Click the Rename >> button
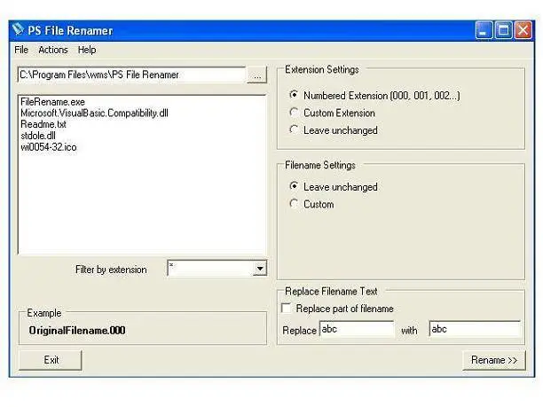Image resolution: width=543 pixels, height=407 pixels. (x=494, y=360)
